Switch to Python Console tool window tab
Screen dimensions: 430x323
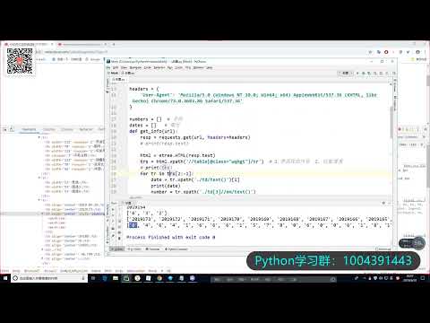[176, 249]
